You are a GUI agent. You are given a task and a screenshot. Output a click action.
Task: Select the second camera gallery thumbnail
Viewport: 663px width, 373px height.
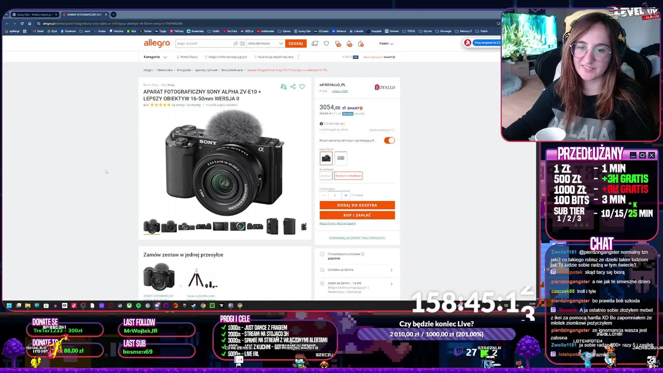(169, 226)
